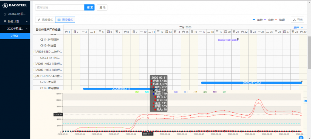The image size is (311, 139).
Task: Toggle the 阀门 series in chart legend
Action: (186, 92)
